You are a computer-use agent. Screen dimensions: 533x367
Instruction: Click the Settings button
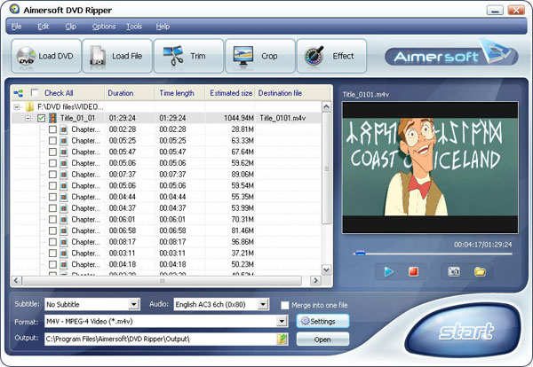[x=322, y=321]
